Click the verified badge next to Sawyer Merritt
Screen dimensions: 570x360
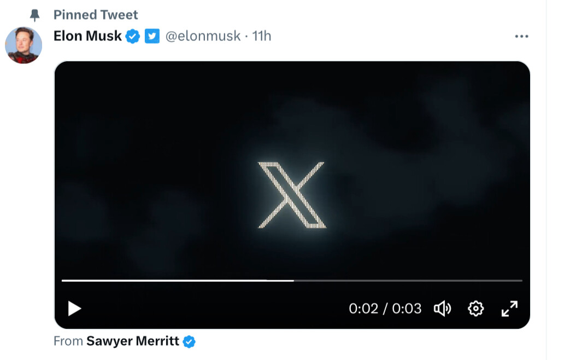pos(189,341)
